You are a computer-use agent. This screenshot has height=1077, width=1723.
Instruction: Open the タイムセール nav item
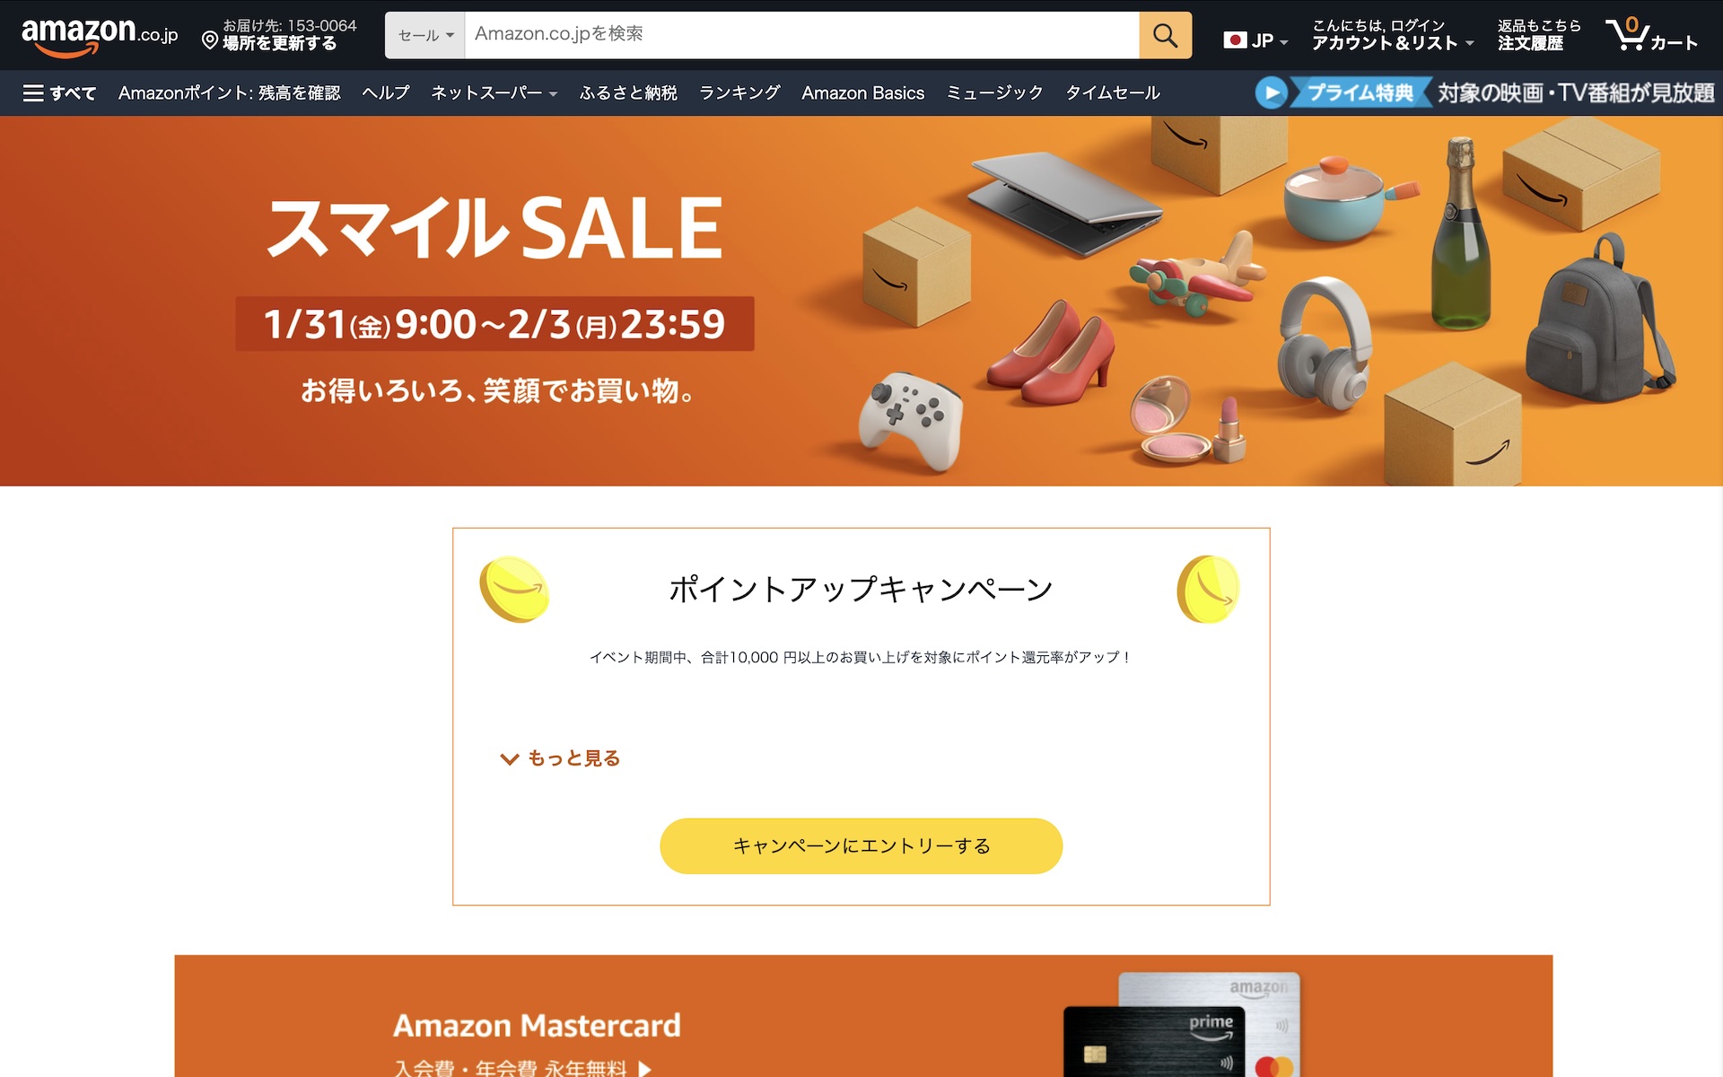pos(1113,93)
